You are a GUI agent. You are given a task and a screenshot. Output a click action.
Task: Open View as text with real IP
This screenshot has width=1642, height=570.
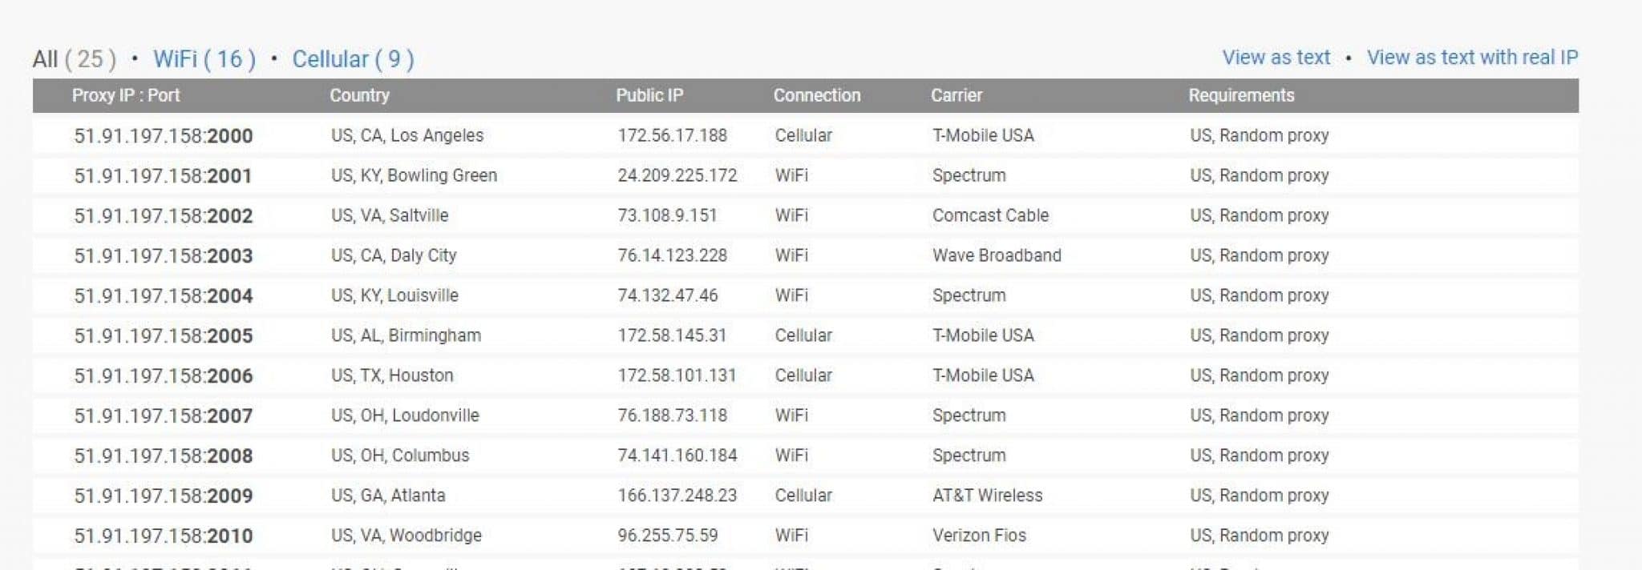[x=1472, y=58]
